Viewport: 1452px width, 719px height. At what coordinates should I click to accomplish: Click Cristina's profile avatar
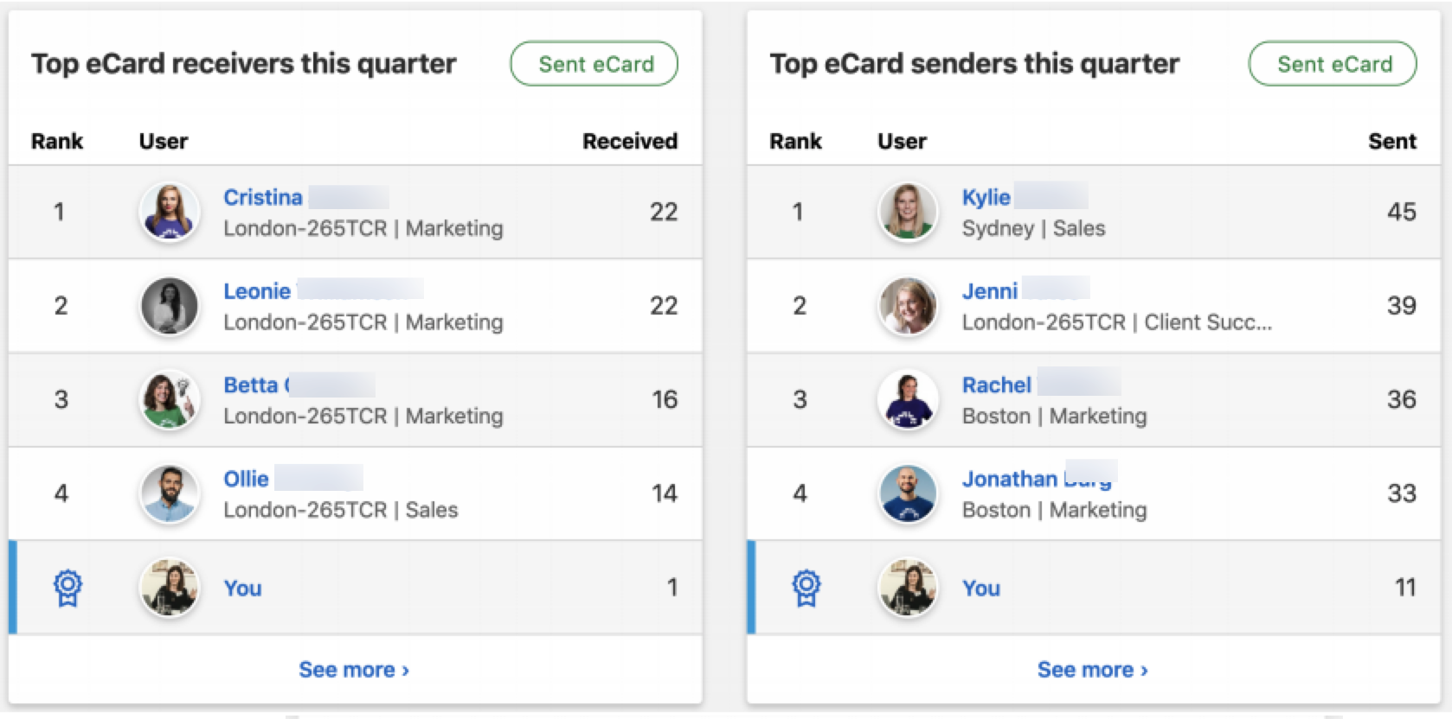pos(170,212)
